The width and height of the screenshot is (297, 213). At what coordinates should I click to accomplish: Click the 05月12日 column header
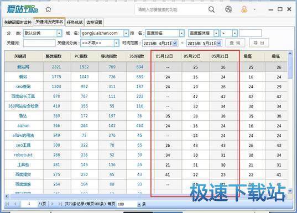(x=164, y=56)
